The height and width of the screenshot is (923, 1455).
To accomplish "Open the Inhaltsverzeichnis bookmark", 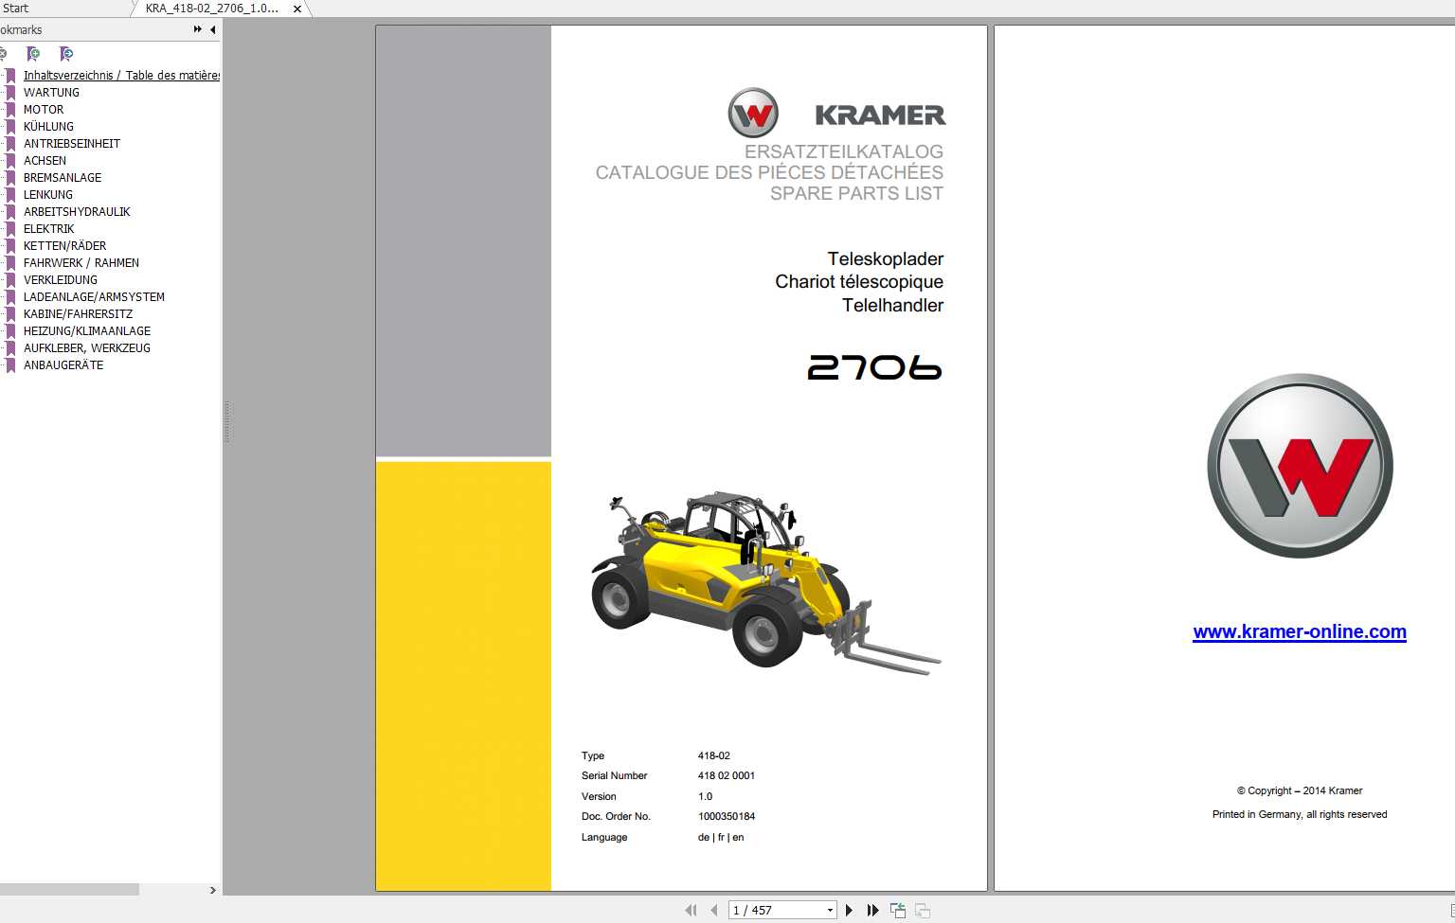I will [x=121, y=76].
